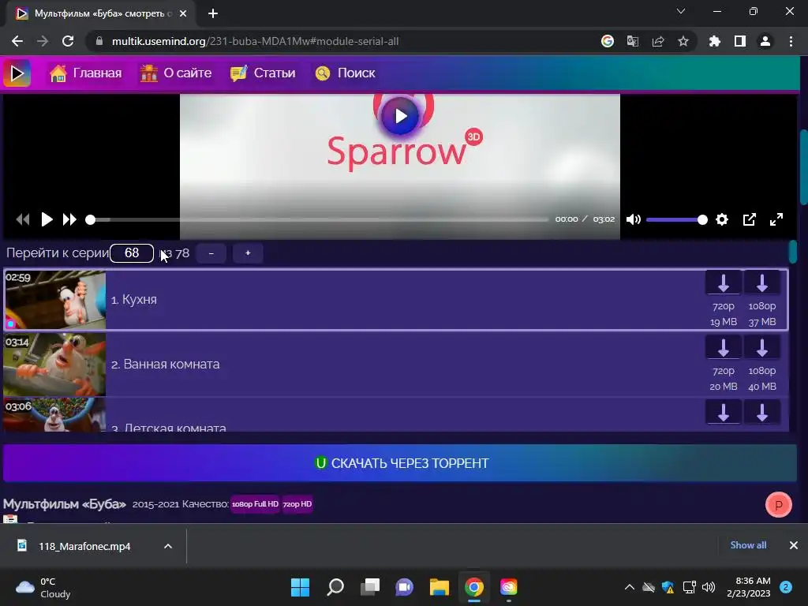The image size is (808, 606).
Task: Enter fullscreen mode in player
Action: point(776,219)
